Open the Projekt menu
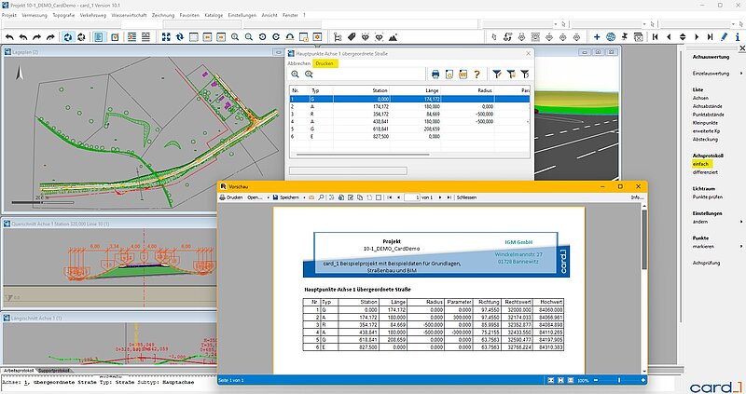Screen dimensions: 746x394 click(9, 15)
